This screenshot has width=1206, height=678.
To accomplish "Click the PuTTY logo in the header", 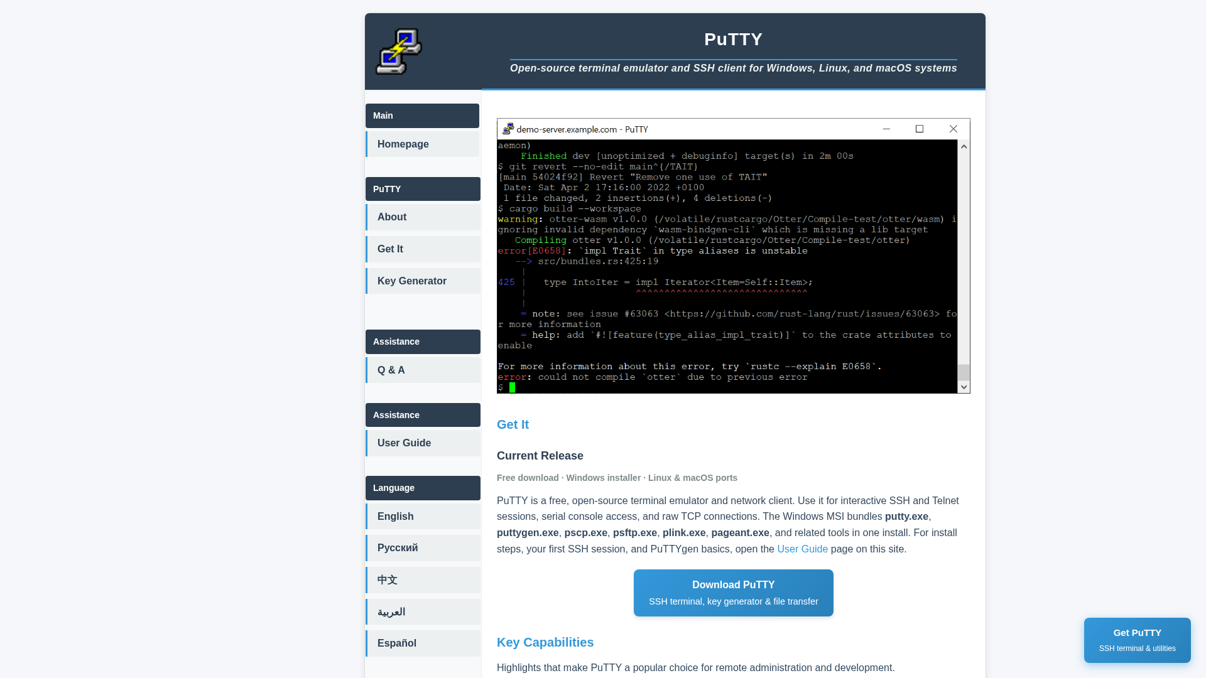I will coord(399,51).
